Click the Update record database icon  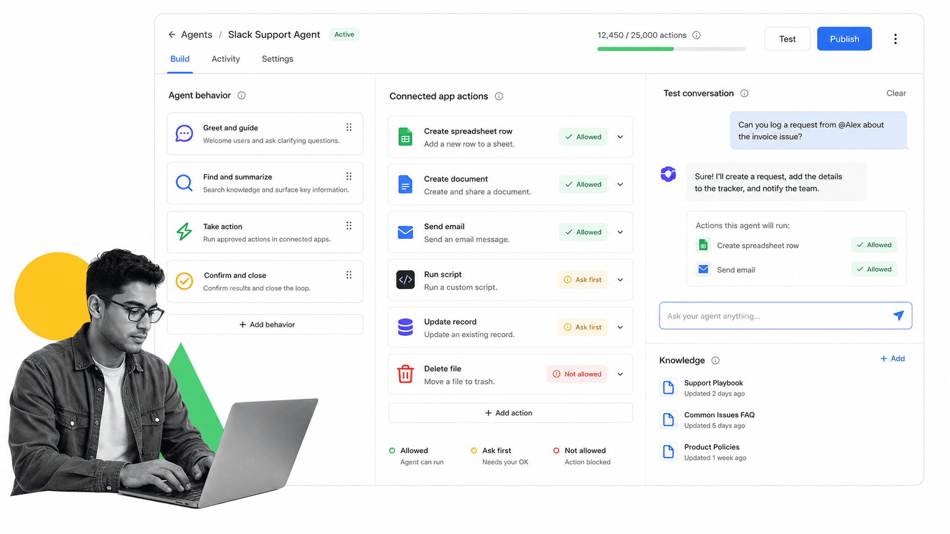tap(405, 327)
